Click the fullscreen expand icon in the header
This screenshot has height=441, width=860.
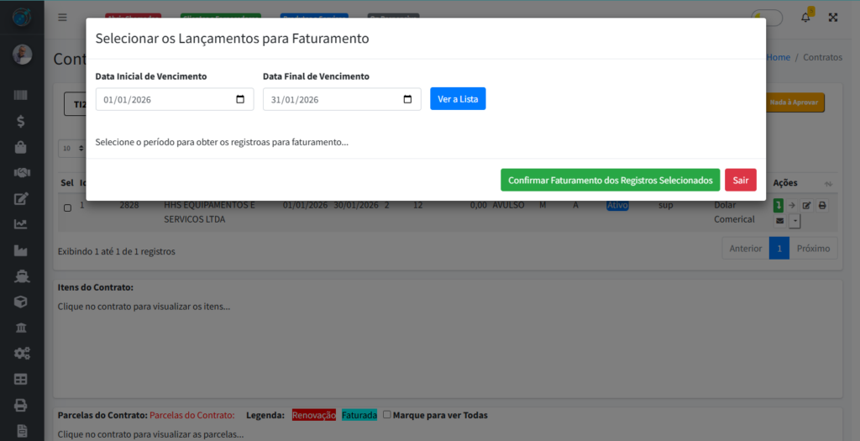click(x=833, y=17)
